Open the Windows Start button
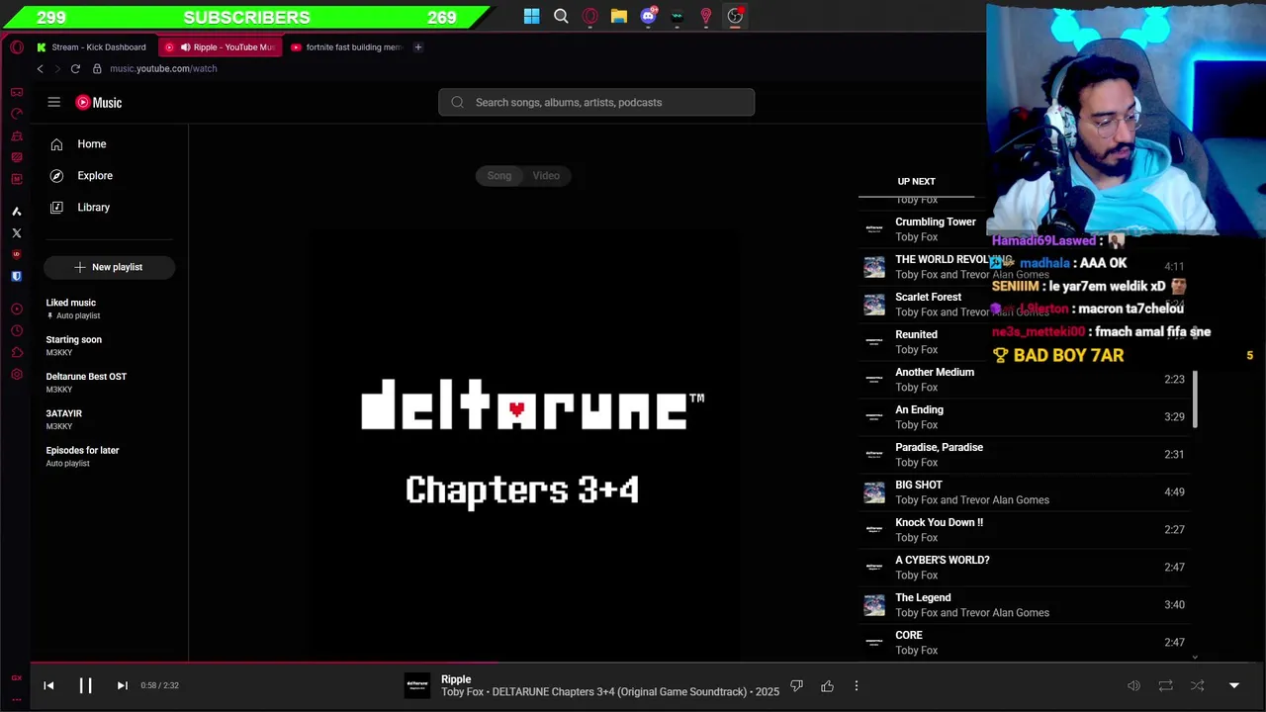Viewport: 1266px width, 712px height. pyautogui.click(x=532, y=16)
